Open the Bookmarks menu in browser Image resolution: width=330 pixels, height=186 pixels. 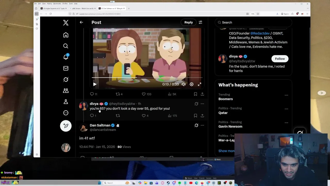57,4
